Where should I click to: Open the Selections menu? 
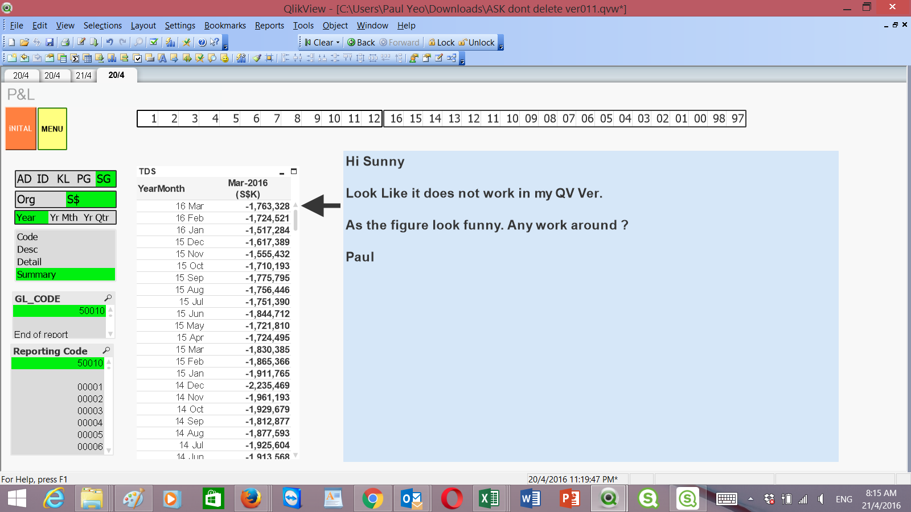[x=102, y=26]
